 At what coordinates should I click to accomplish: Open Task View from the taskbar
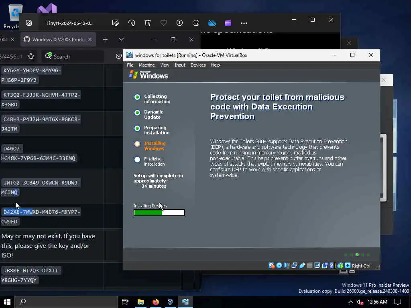125,302
